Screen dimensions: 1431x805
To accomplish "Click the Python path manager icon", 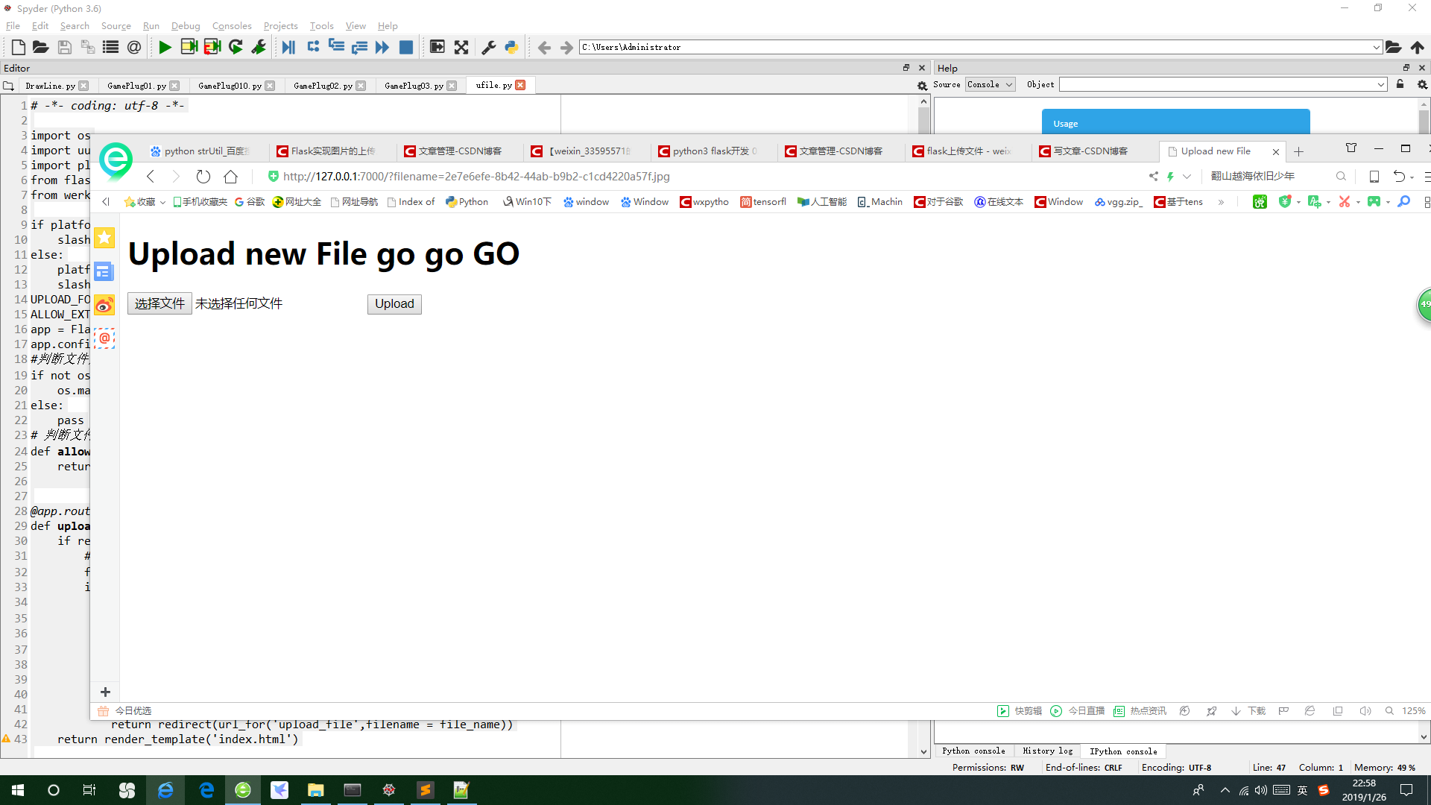I will click(511, 47).
